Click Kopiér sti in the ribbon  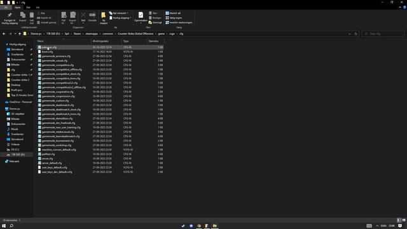tap(44, 18)
